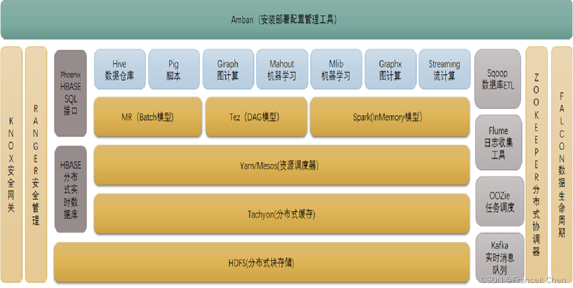Click the Spark (InMemory) model bar
573x288 pixels.
tap(389, 117)
